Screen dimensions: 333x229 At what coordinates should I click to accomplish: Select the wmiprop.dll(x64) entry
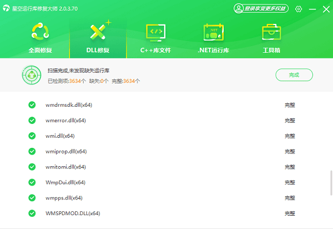[66, 151]
